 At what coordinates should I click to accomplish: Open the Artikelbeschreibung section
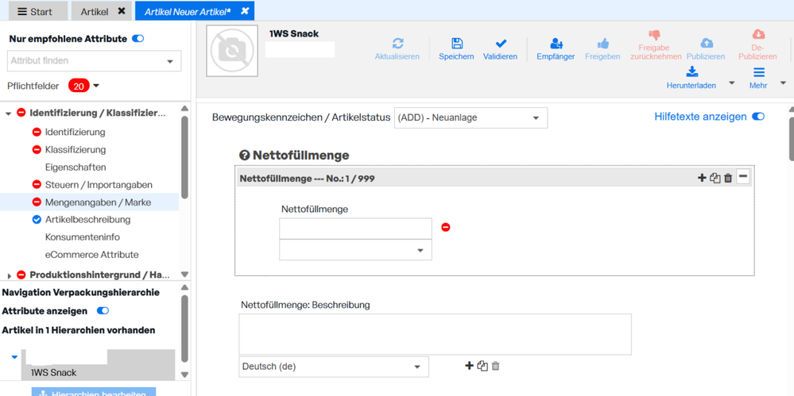point(88,220)
